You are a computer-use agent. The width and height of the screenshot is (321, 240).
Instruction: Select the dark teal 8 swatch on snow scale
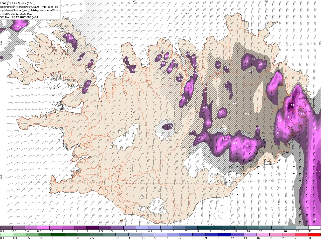coord(203,228)
